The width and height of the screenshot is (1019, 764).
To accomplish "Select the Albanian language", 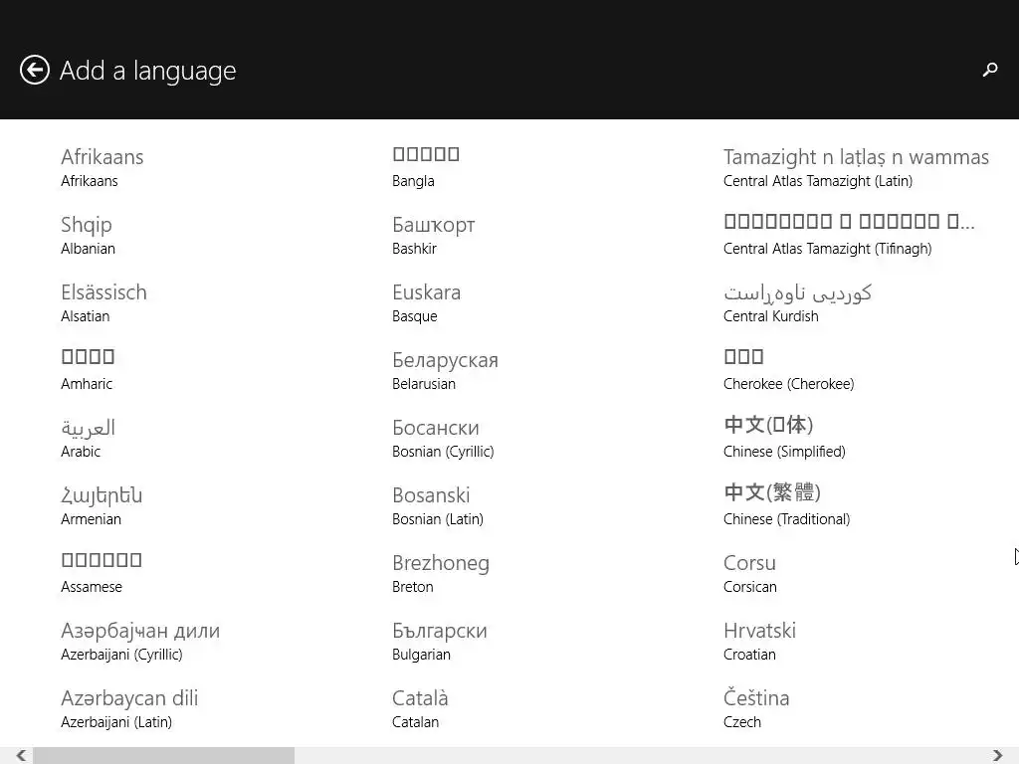I will pos(88,235).
